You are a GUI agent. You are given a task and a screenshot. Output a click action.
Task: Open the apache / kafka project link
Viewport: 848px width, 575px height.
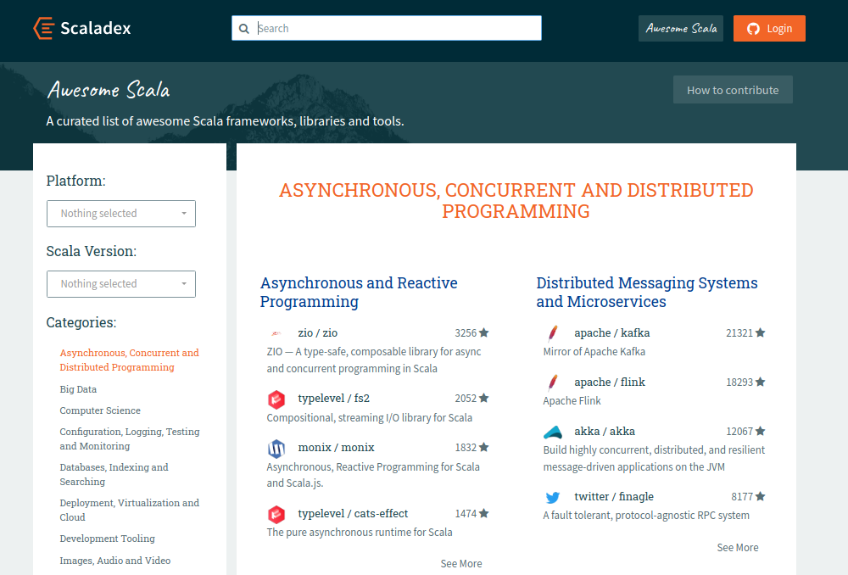[x=612, y=333]
